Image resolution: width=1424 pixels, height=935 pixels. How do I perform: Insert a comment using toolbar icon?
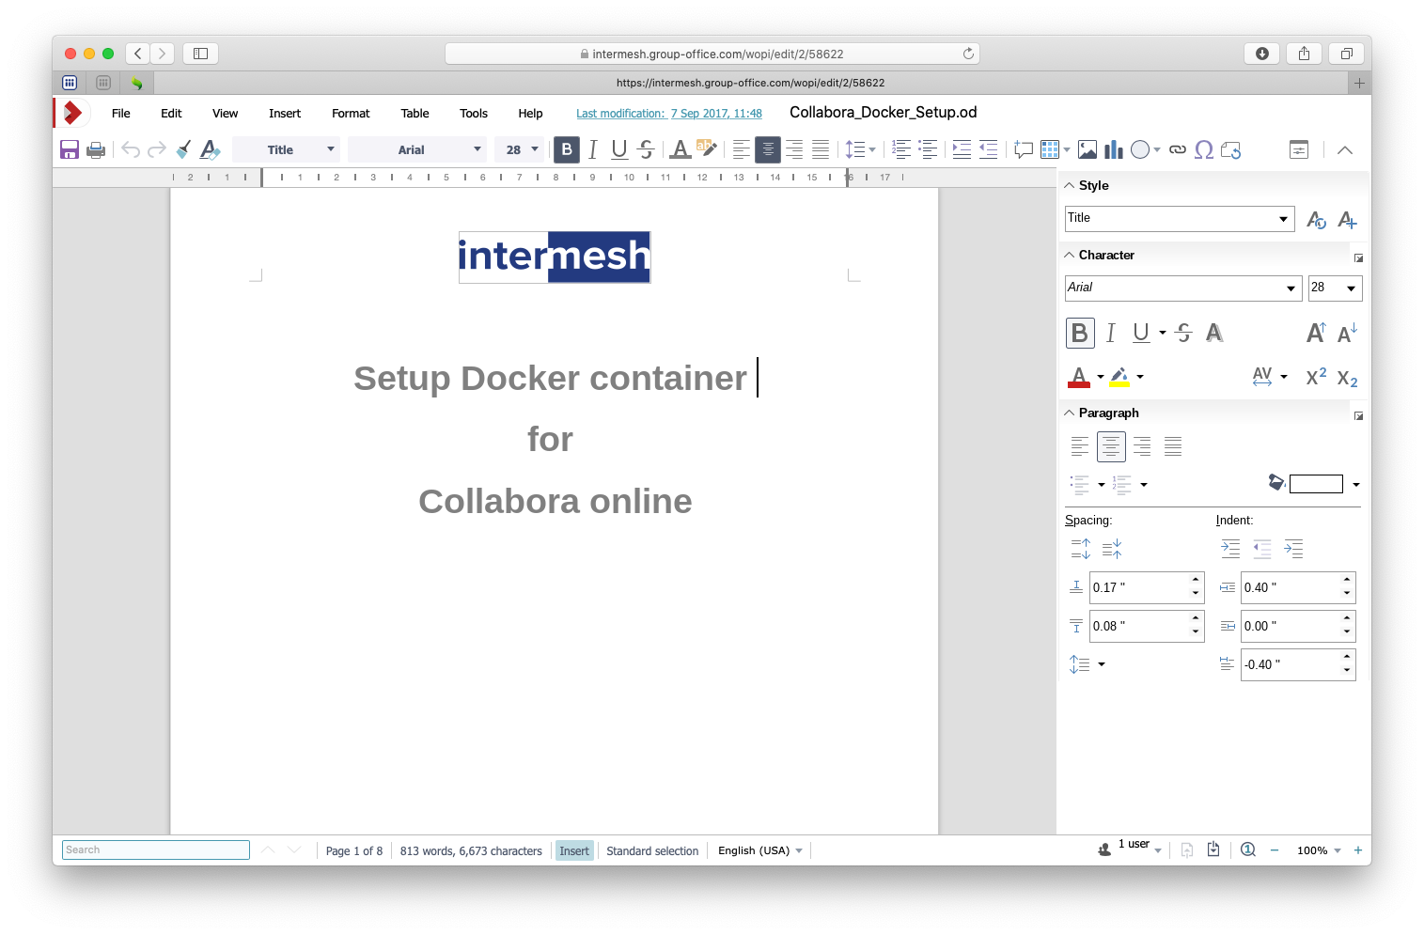[x=1024, y=149]
